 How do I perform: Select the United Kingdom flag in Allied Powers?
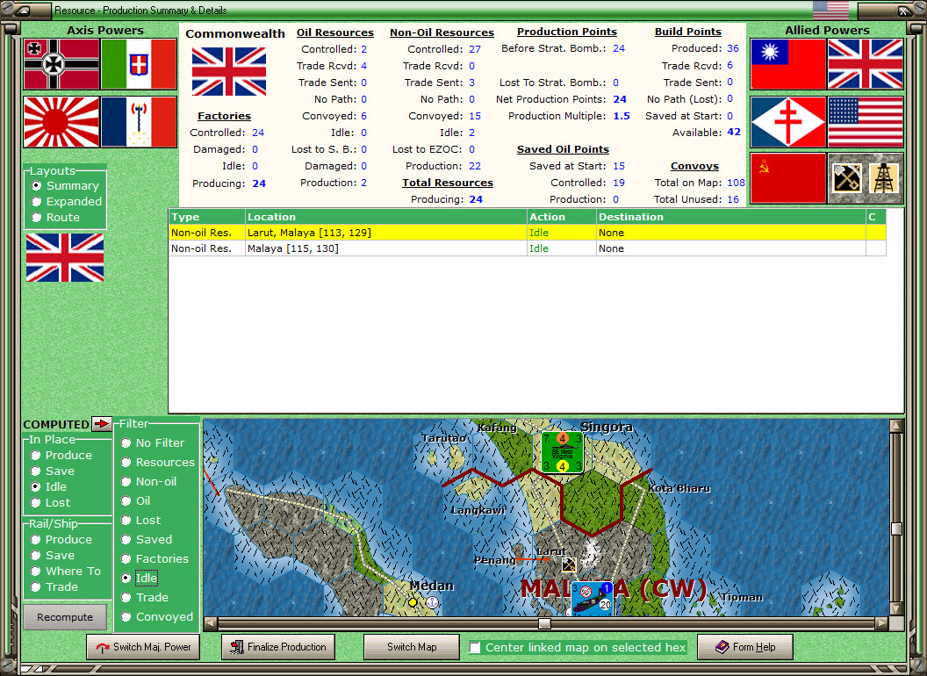pyautogui.click(x=866, y=64)
